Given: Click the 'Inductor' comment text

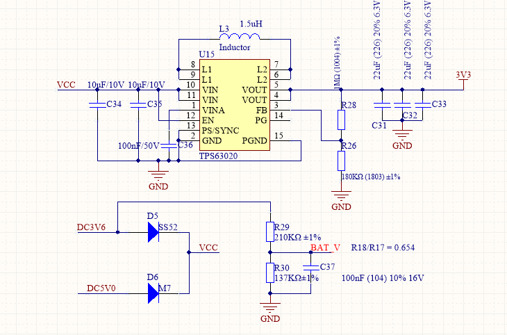Looking at the screenshot, I should 235,47.
